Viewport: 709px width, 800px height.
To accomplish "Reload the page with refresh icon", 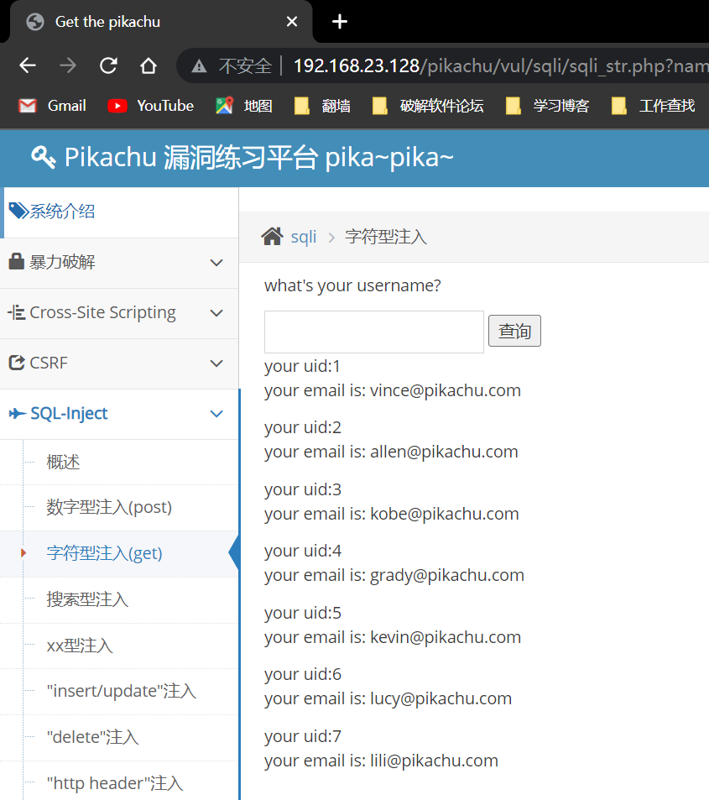I will pyautogui.click(x=108, y=65).
